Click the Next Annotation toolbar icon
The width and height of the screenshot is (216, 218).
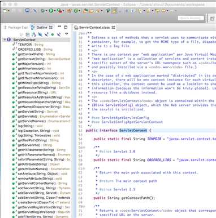140,11
